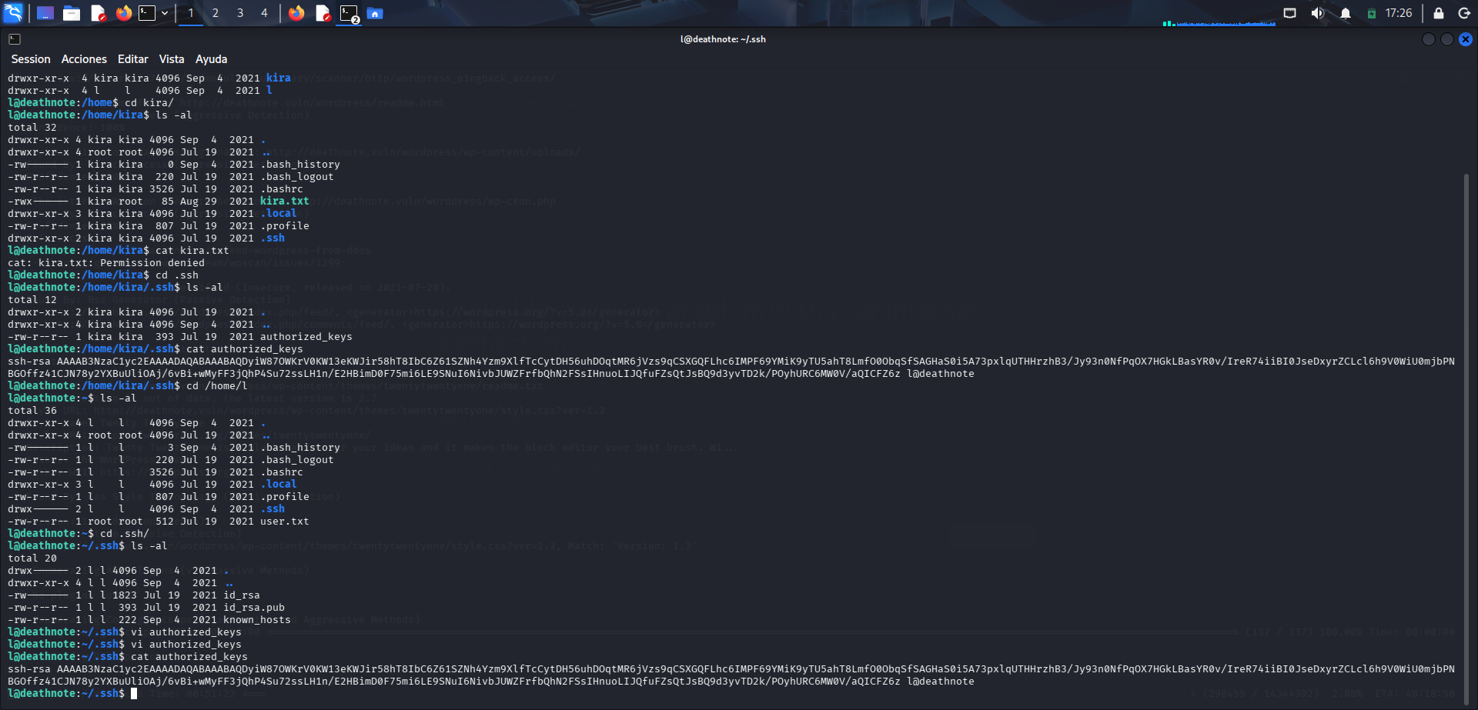Open notifications via the bell icon

1346,13
